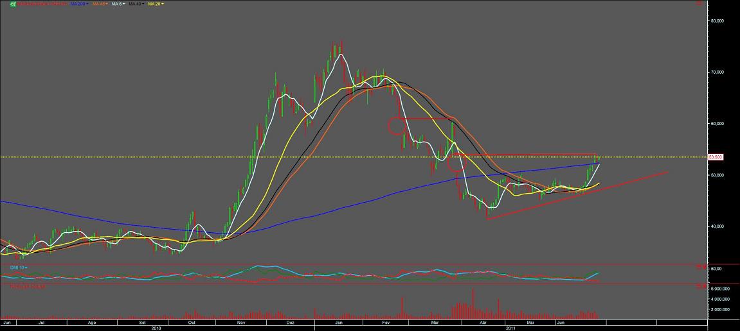Click the Fev month label on time axis
The height and width of the screenshot is (331, 740).
point(386,323)
